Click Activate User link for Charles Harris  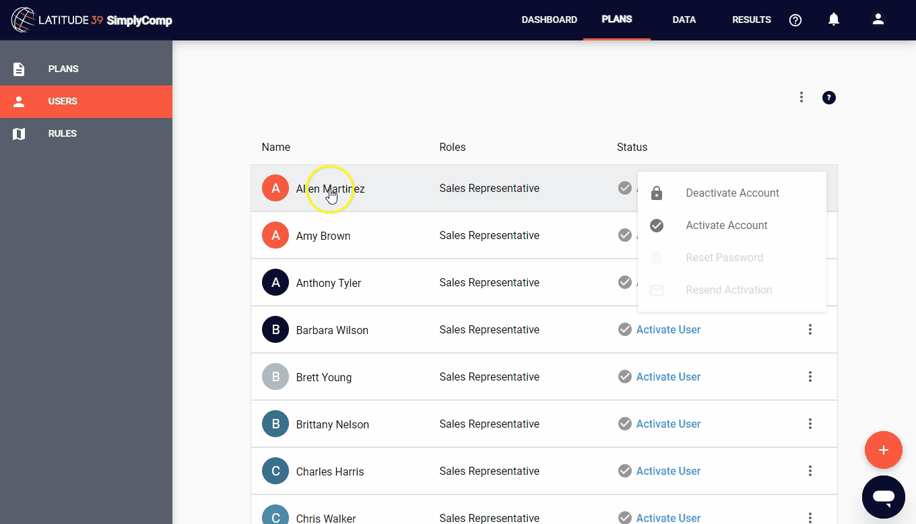tap(668, 471)
